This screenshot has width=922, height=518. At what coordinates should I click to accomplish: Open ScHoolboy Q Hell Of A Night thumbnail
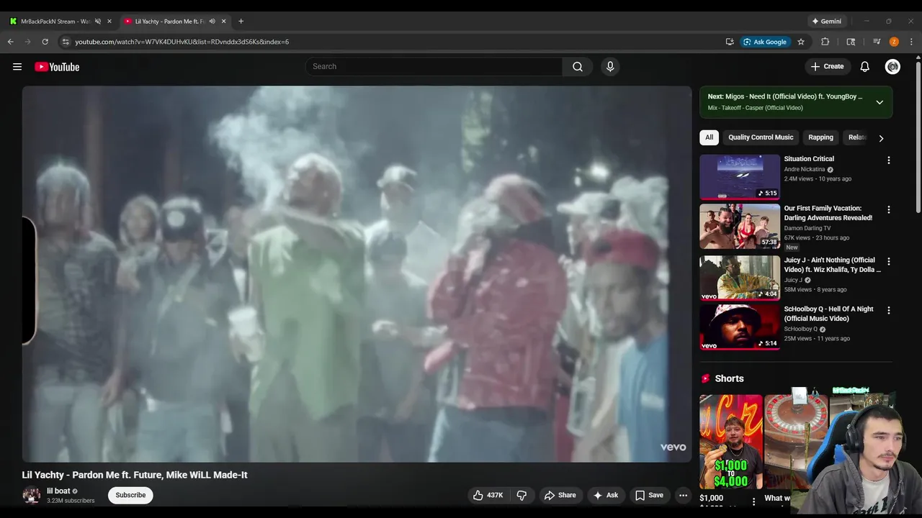tap(740, 327)
